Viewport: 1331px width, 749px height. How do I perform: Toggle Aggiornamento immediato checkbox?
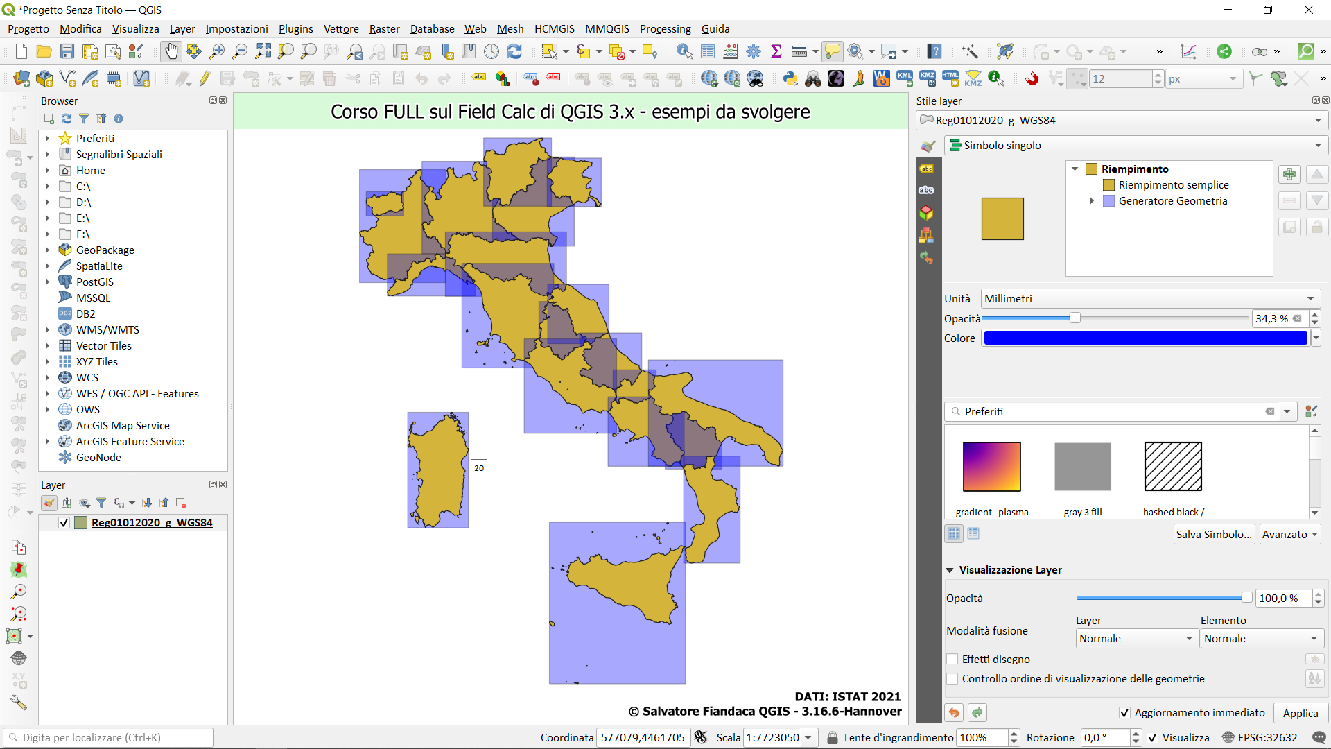[1125, 713]
